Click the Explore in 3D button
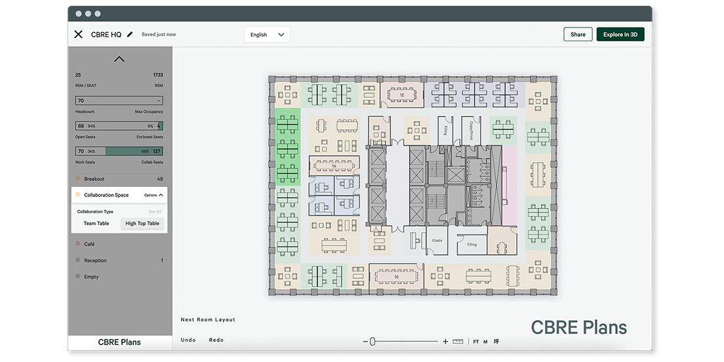 (620, 35)
